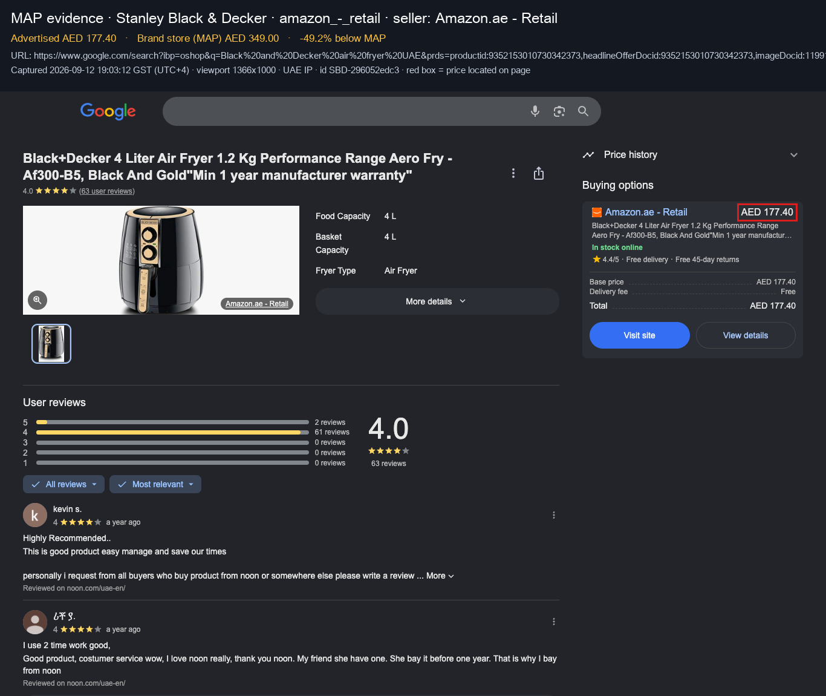This screenshot has width=826, height=696.
Task: Click the "User reviews" heading
Action: [54, 402]
